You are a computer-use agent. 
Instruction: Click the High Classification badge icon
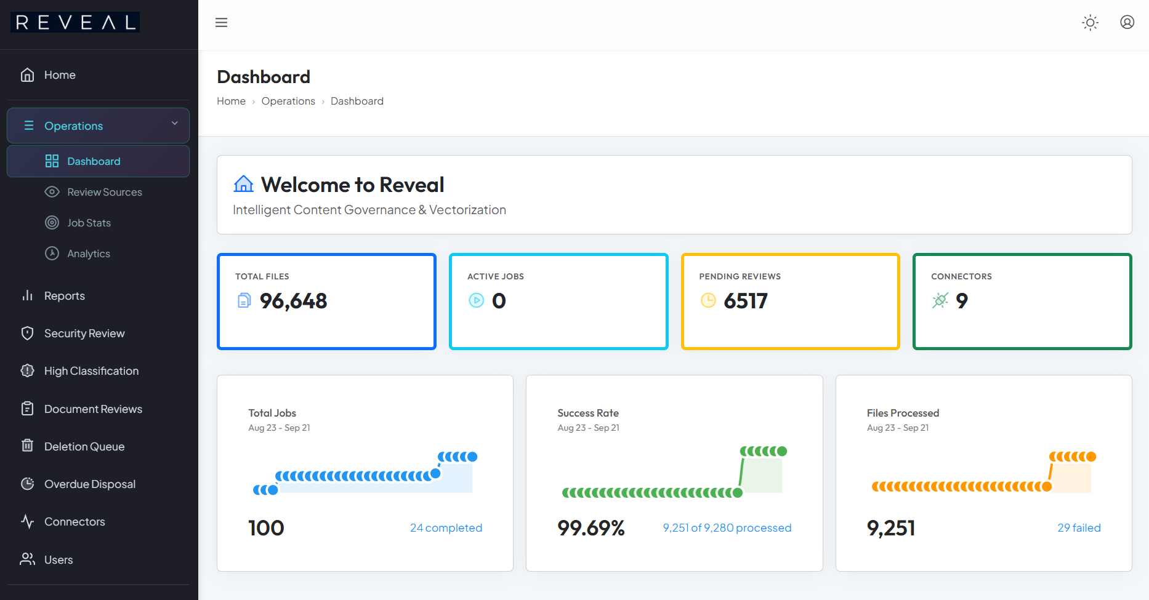[x=27, y=371]
